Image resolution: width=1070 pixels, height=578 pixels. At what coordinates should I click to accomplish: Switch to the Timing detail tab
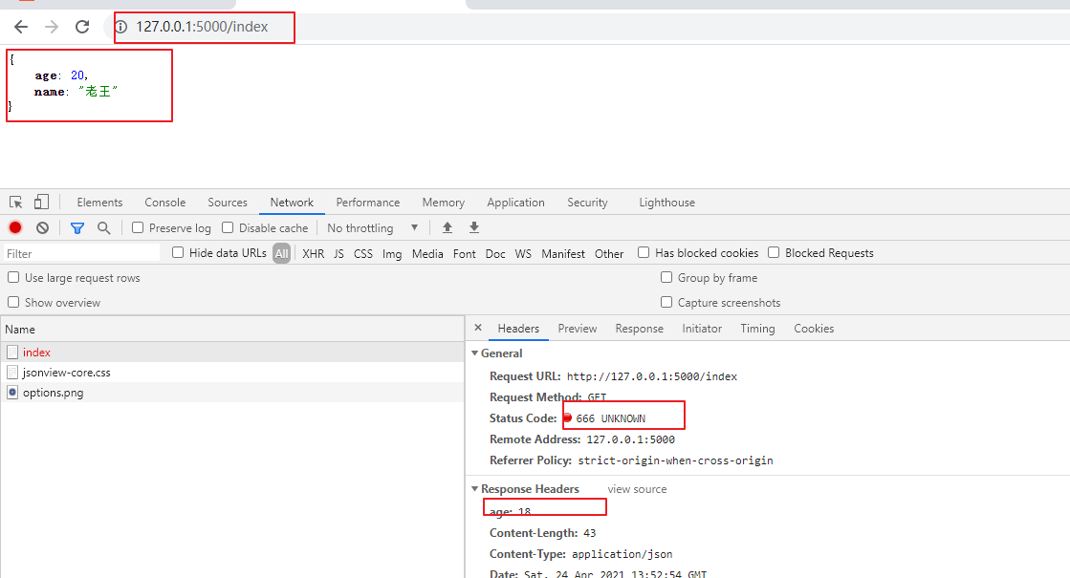757,329
